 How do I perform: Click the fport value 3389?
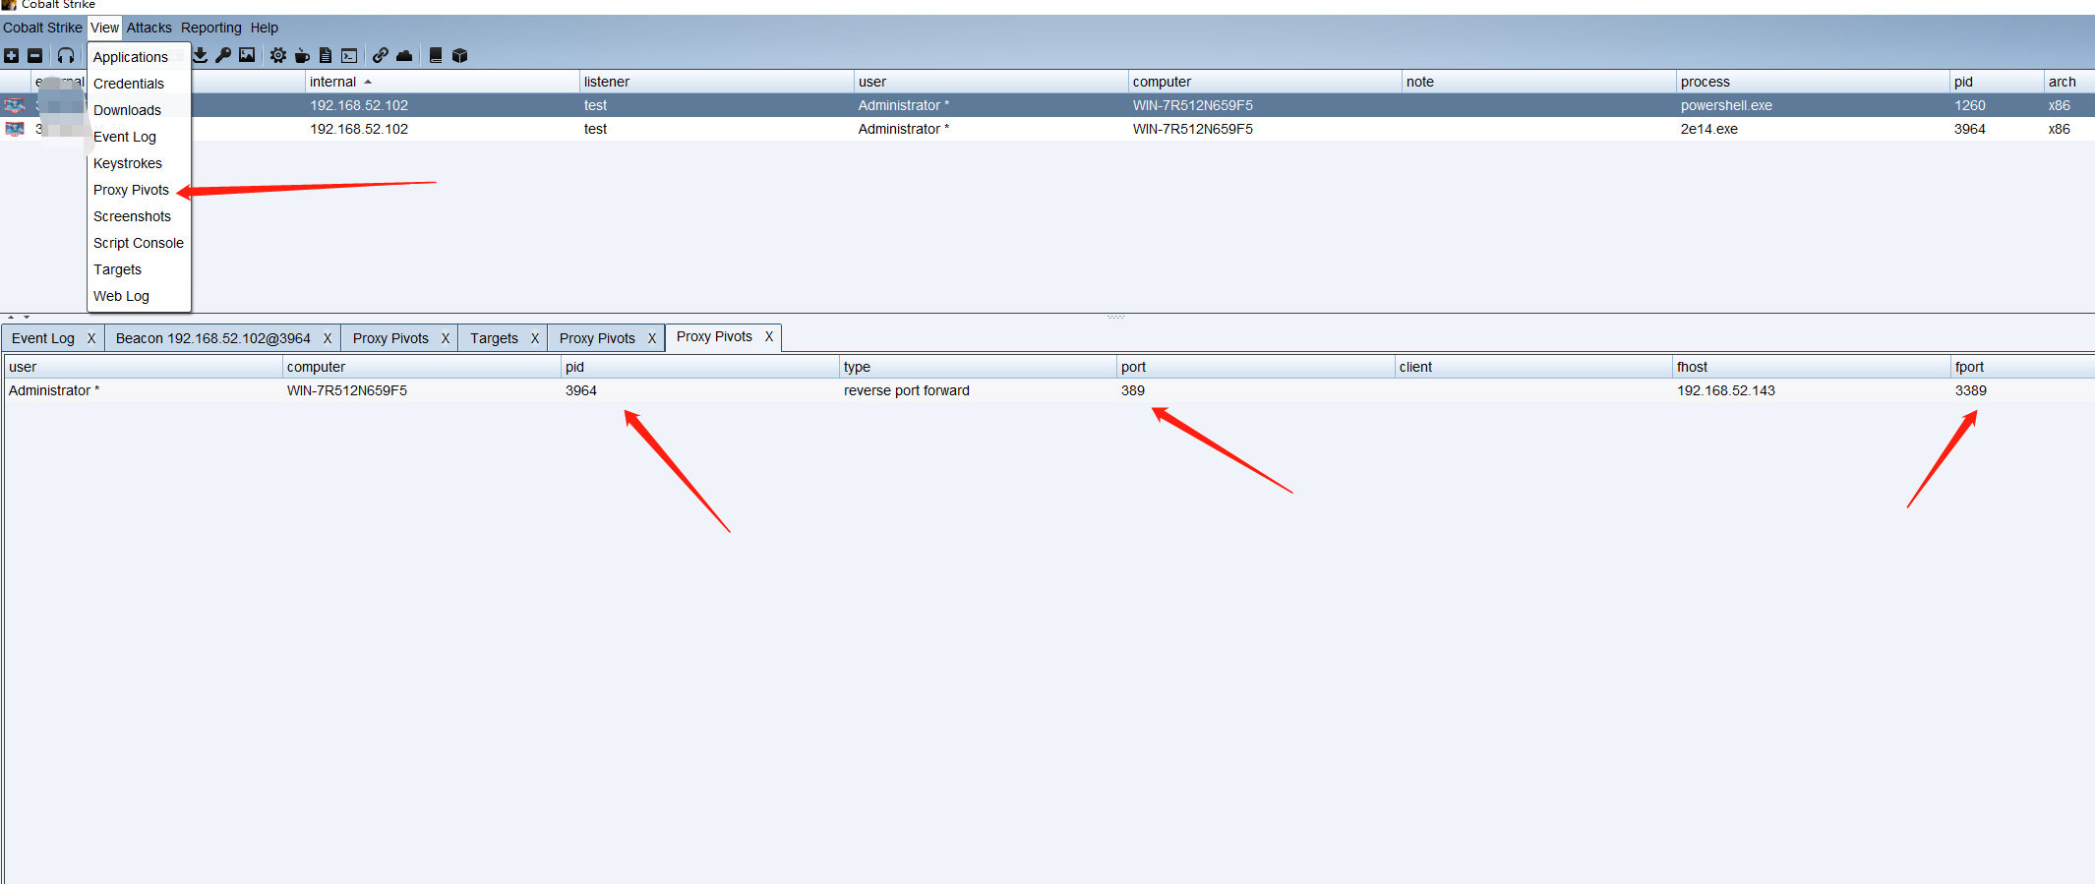coord(1971,390)
